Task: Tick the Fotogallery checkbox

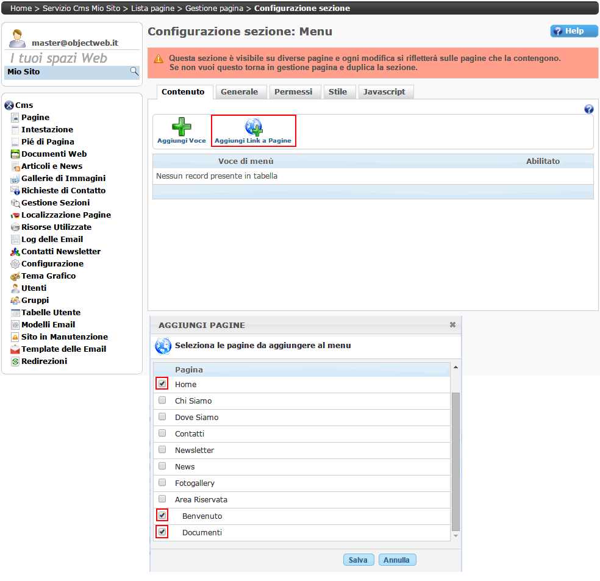Action: [x=162, y=483]
